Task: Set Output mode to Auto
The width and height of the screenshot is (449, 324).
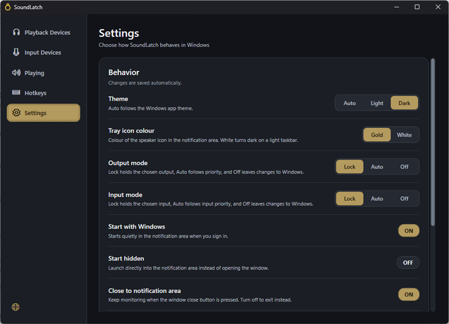Action: coord(377,166)
